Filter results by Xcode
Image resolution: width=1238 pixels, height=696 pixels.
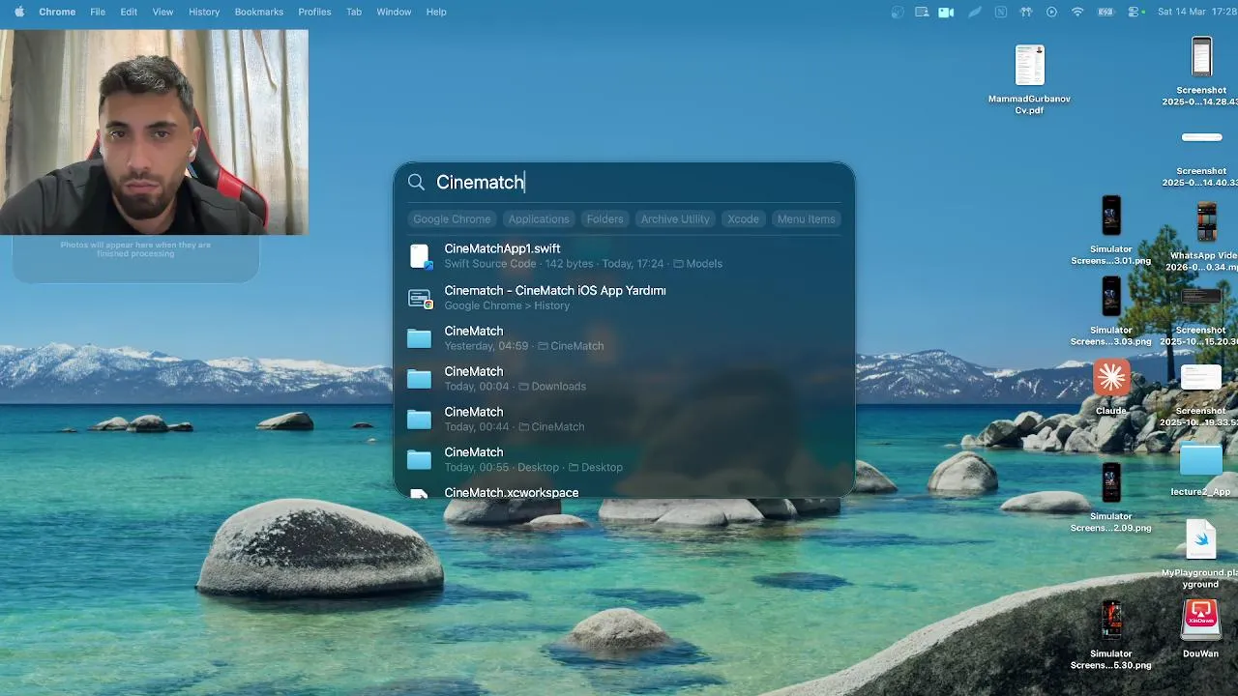pos(743,218)
